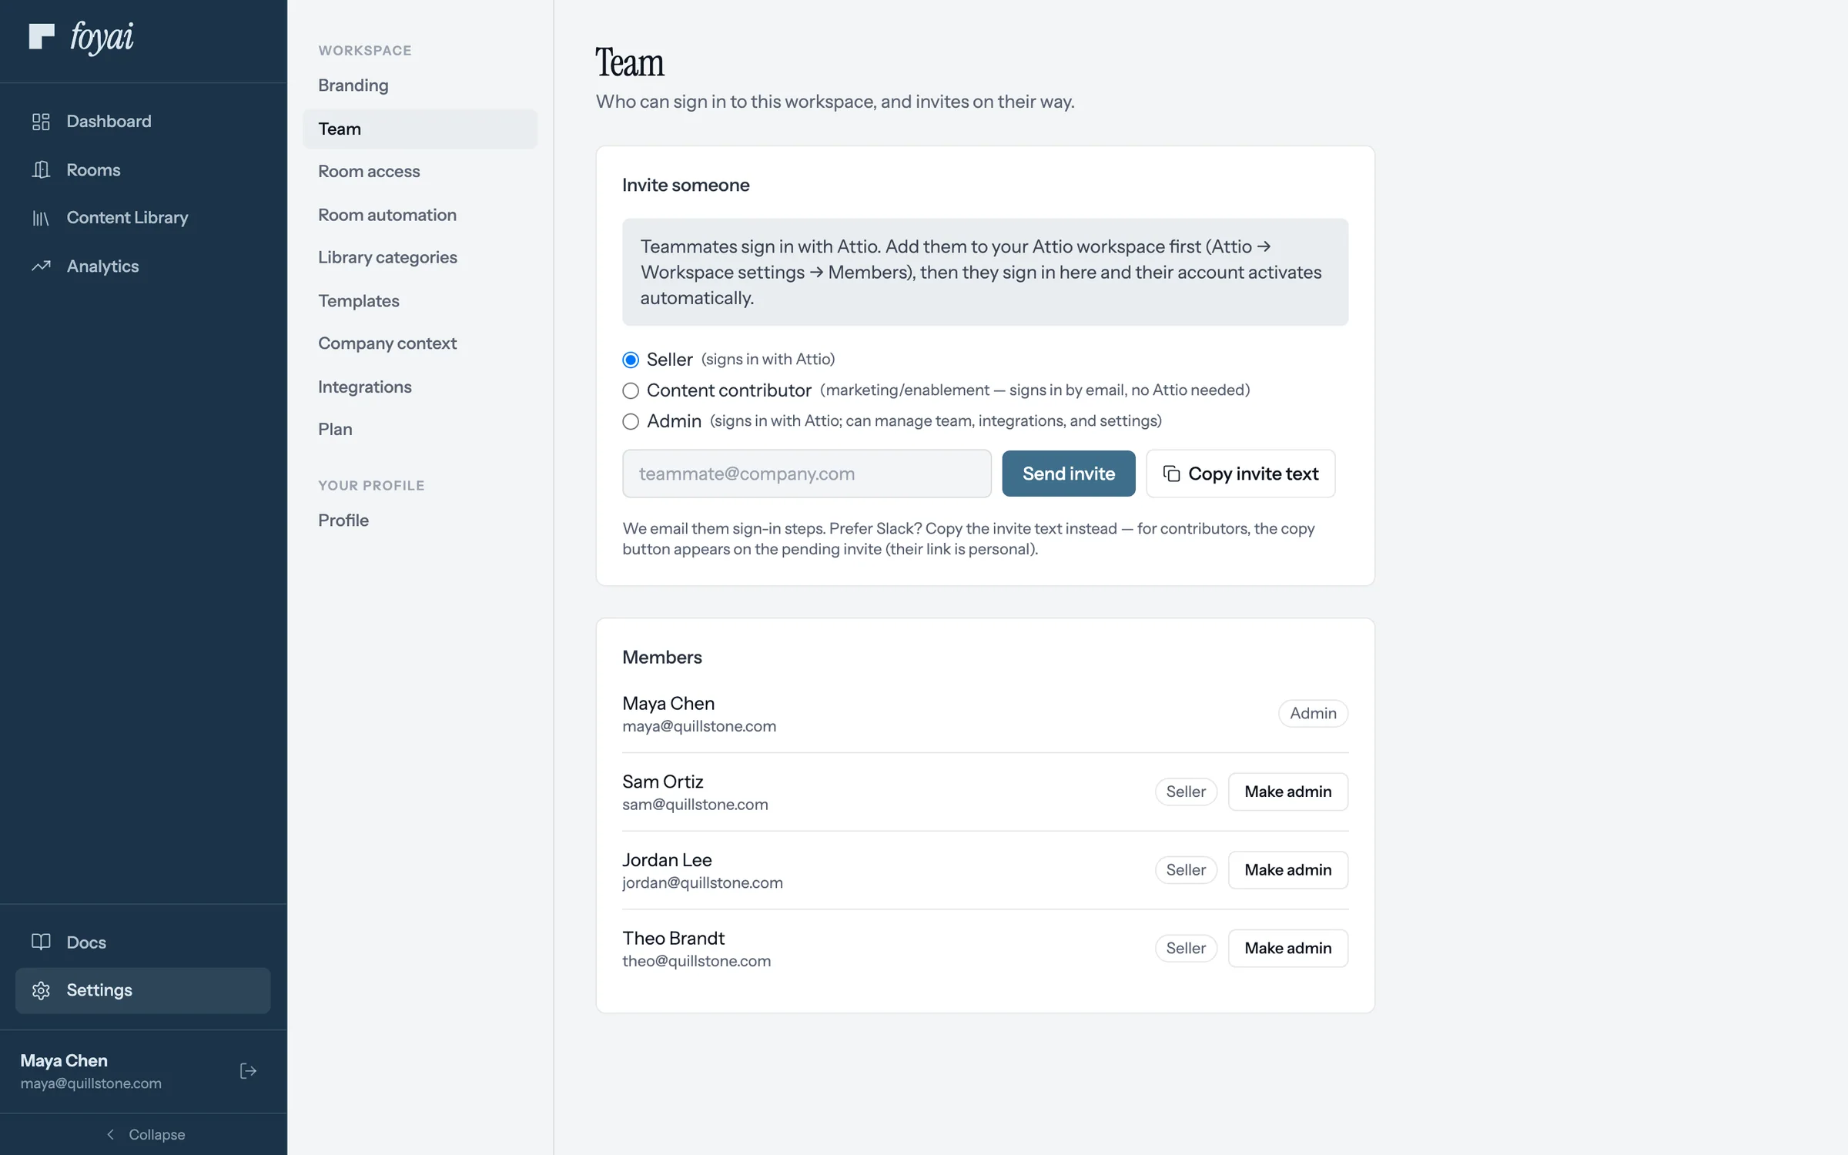Screen dimensions: 1848x1155
Task: Click Seller badge on Theo Brandt row
Action: coord(1186,948)
